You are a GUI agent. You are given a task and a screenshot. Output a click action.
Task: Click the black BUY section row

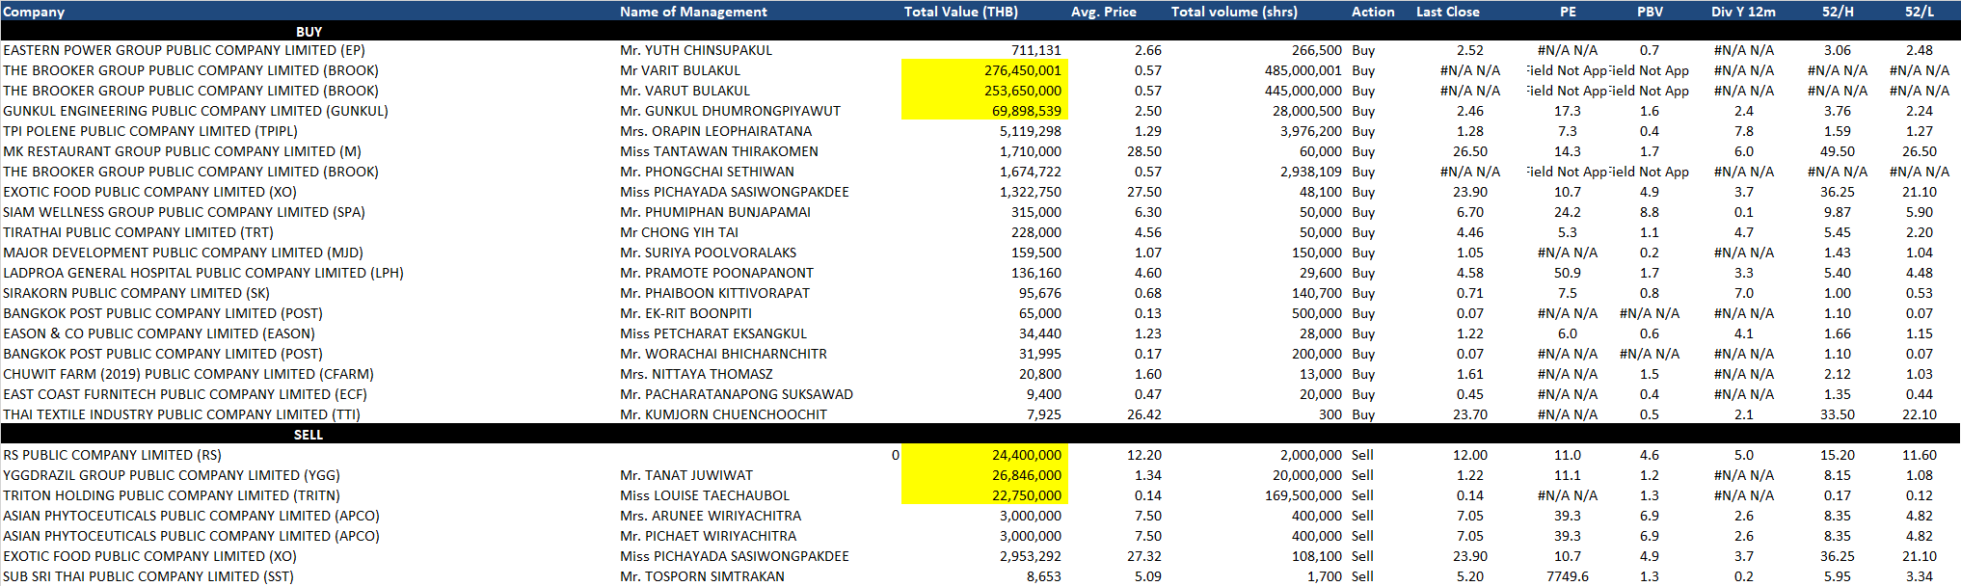[x=309, y=32]
